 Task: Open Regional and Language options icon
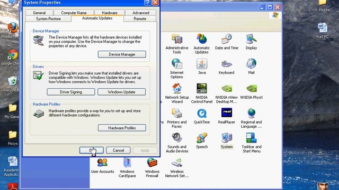click(x=251, y=118)
